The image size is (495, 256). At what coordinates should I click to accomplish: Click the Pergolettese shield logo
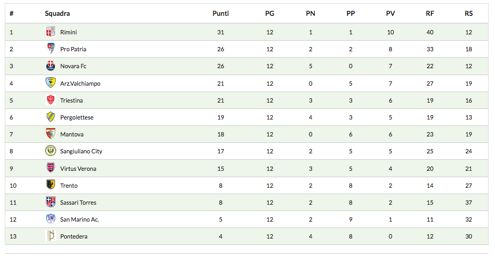coord(50,117)
